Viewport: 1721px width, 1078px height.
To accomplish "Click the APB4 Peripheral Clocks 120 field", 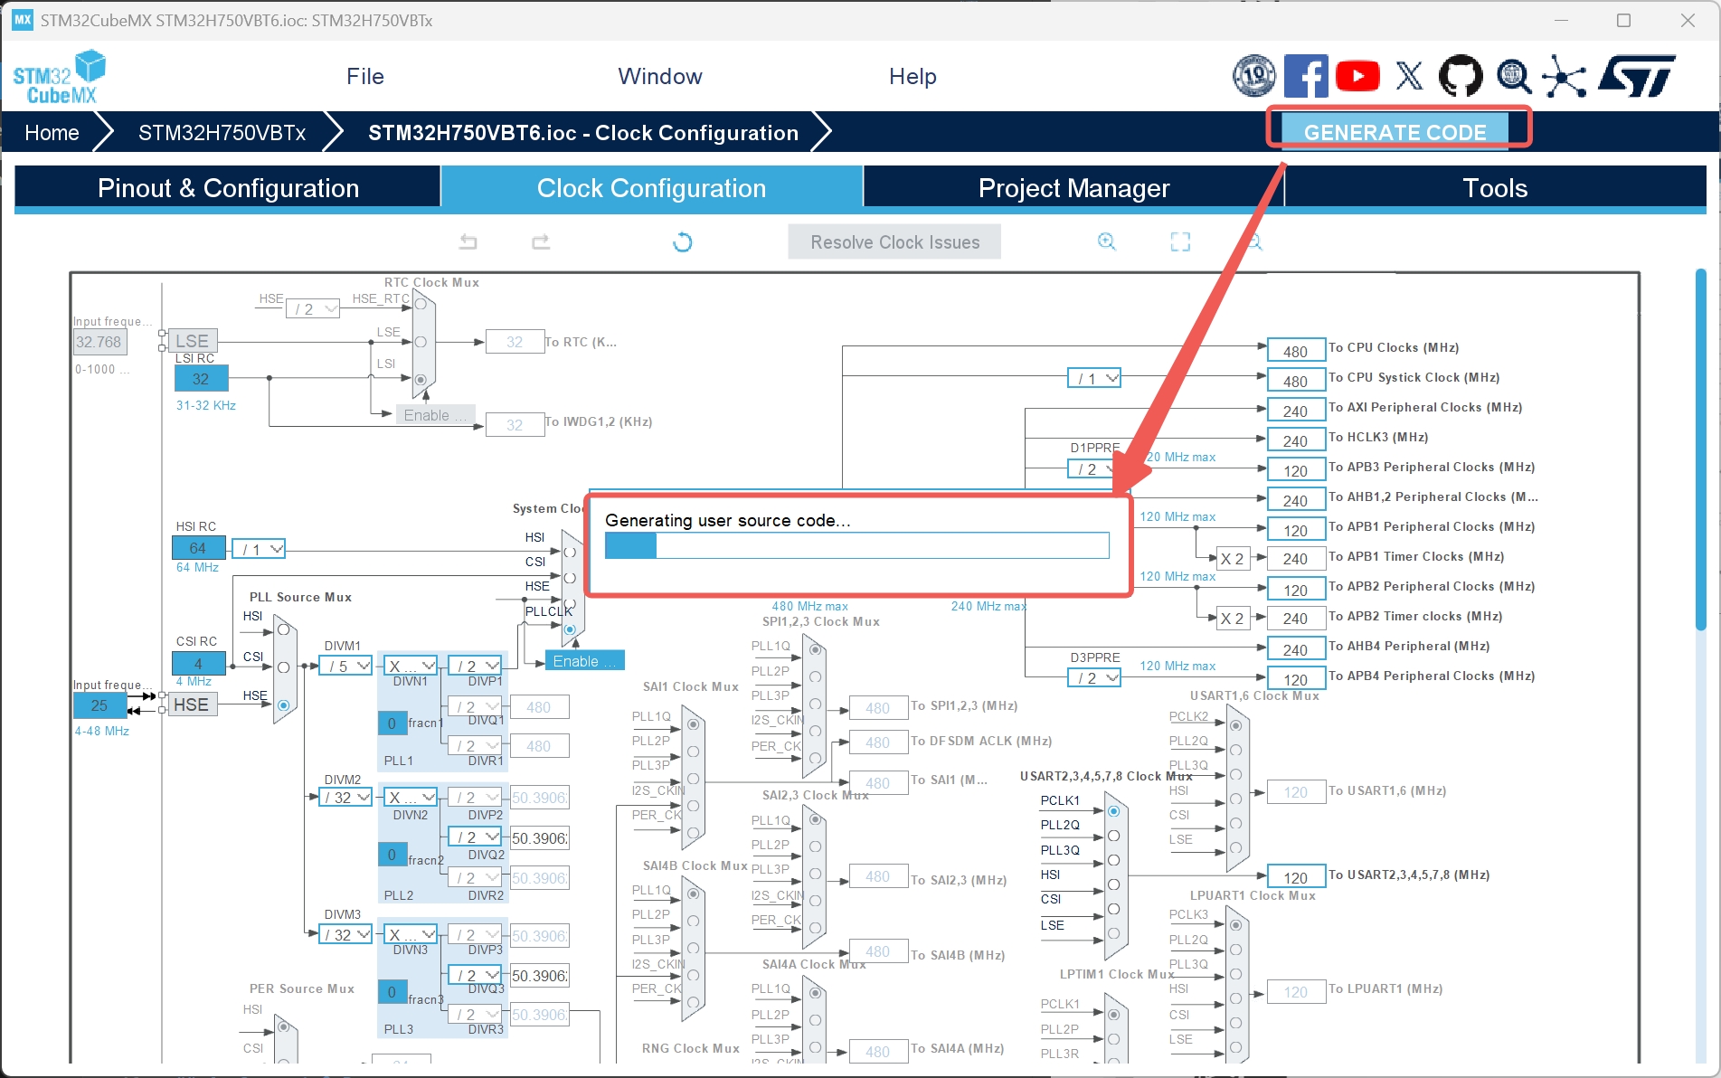I will (1296, 678).
